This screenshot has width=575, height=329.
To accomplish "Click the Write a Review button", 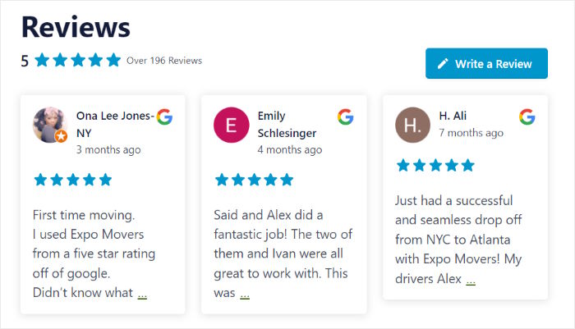I will tap(486, 63).
